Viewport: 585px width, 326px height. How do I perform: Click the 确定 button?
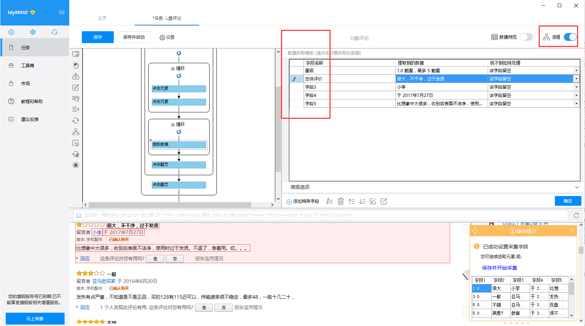[x=568, y=201]
